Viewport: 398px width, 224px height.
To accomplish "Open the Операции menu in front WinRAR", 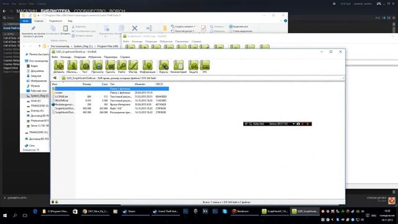I will 80,57.
